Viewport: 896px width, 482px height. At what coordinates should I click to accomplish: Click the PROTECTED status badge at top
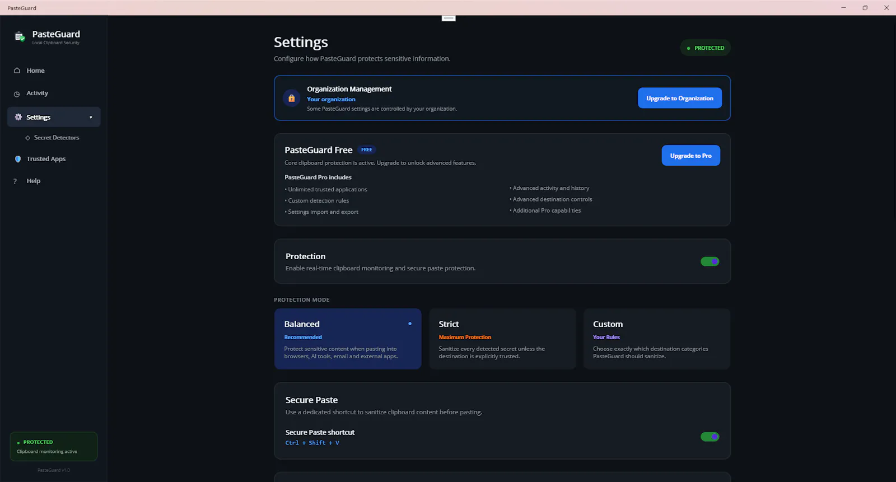[x=706, y=48]
